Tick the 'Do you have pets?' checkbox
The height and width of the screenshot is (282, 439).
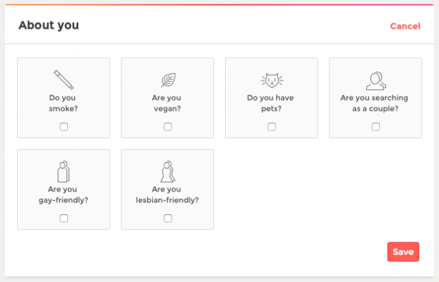(272, 127)
